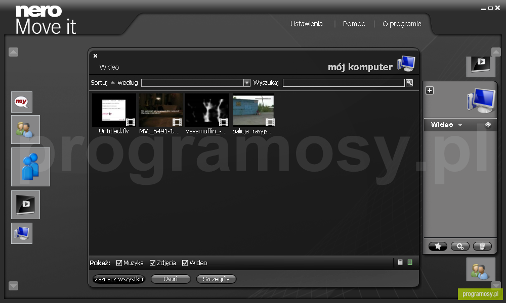Click the Szczegóły button
This screenshot has height=303, width=506.
216,279
